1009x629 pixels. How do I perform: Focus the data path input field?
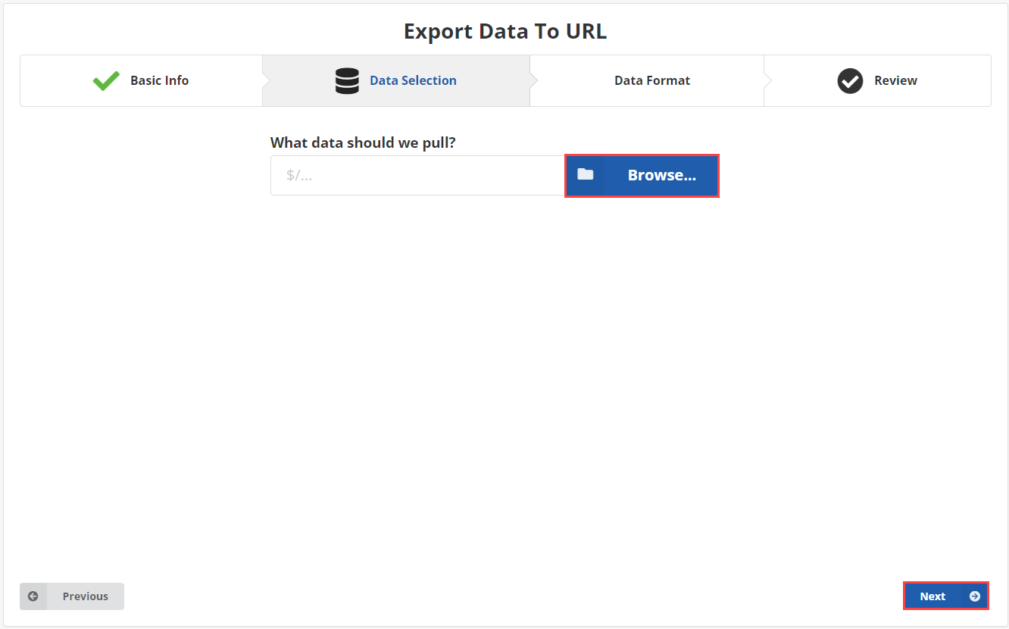[x=417, y=175]
